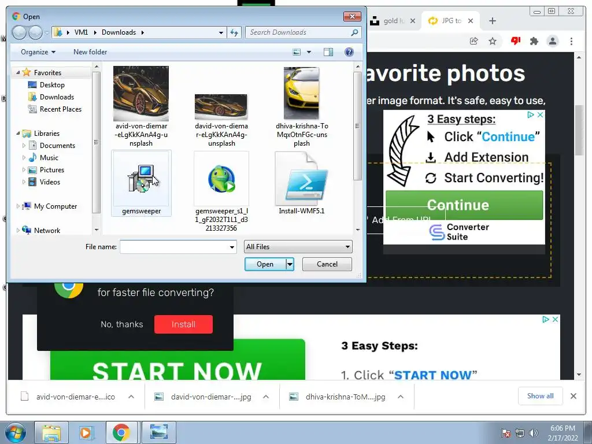Toggle the preview pane icon

point(328,52)
